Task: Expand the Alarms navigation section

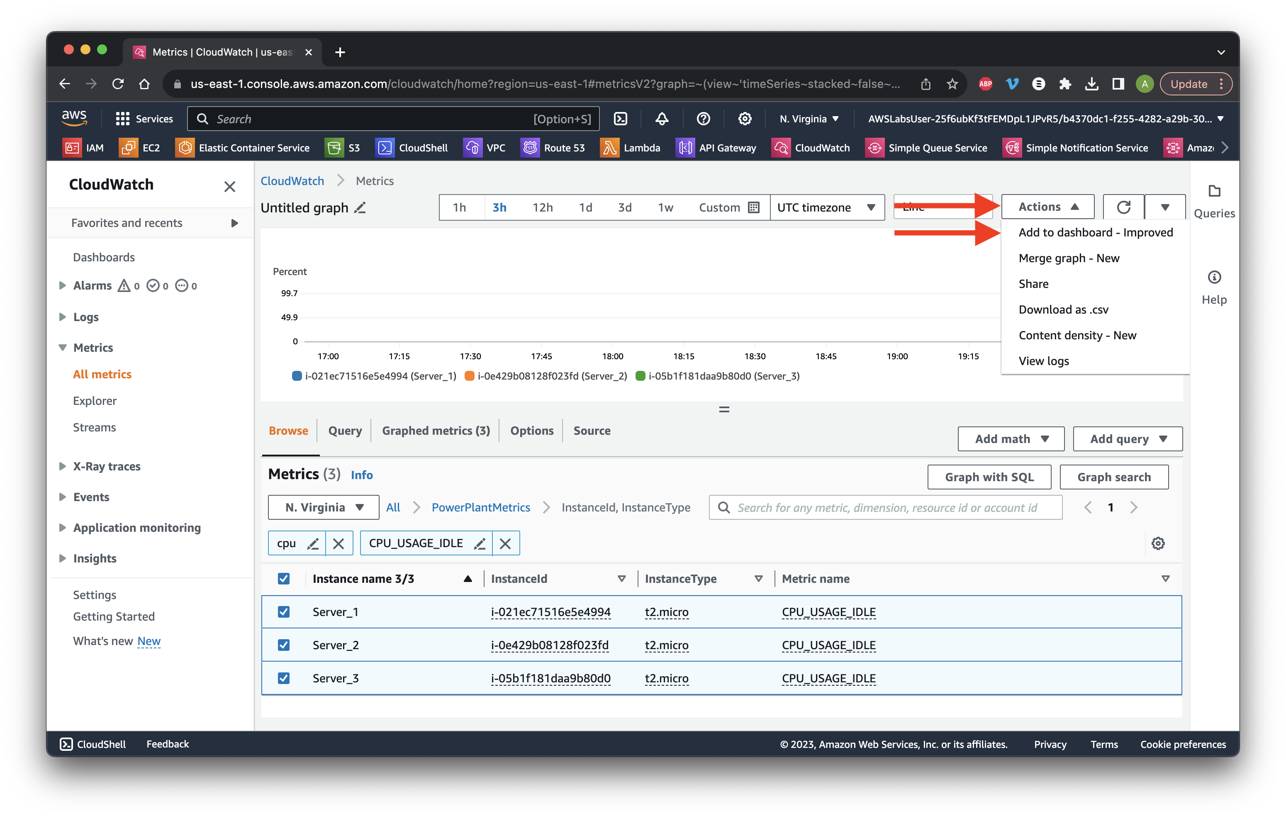Action: 63,286
